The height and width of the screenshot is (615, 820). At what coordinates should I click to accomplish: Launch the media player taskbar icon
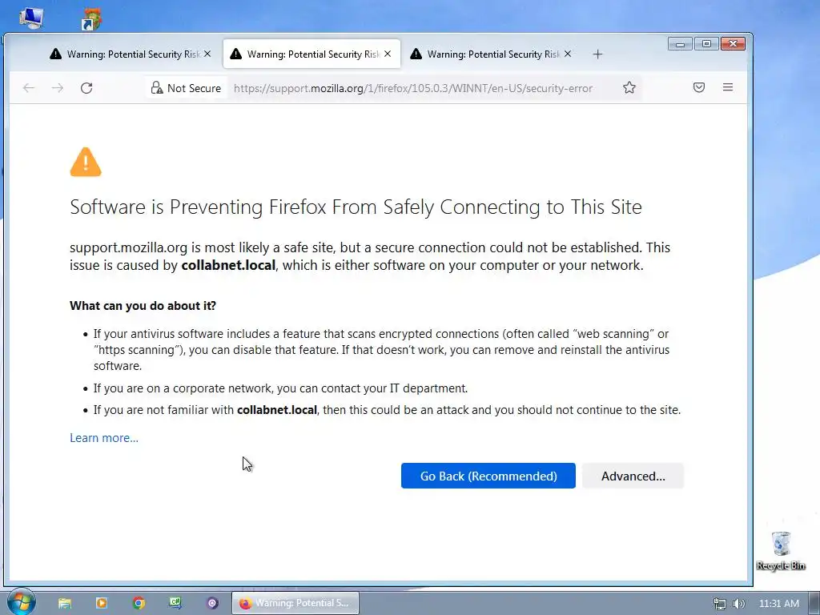coord(102,603)
